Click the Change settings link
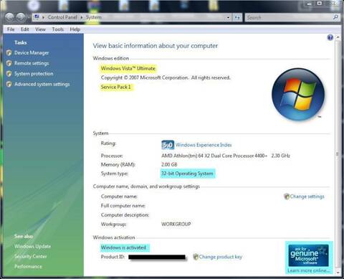344x279 pixels. (307, 197)
